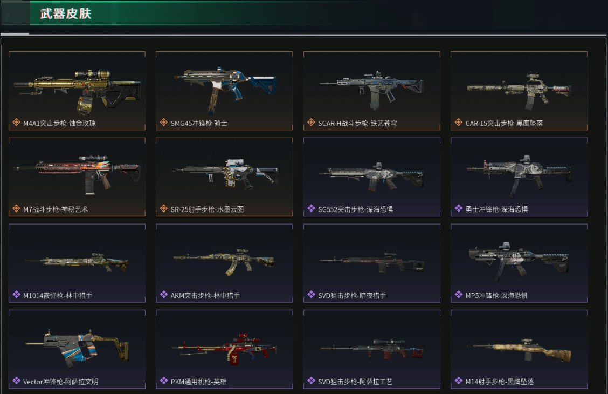The image size is (608, 394).
Task: Click purple rarity icon beside M1014霰弹枪
Action: tap(16, 295)
